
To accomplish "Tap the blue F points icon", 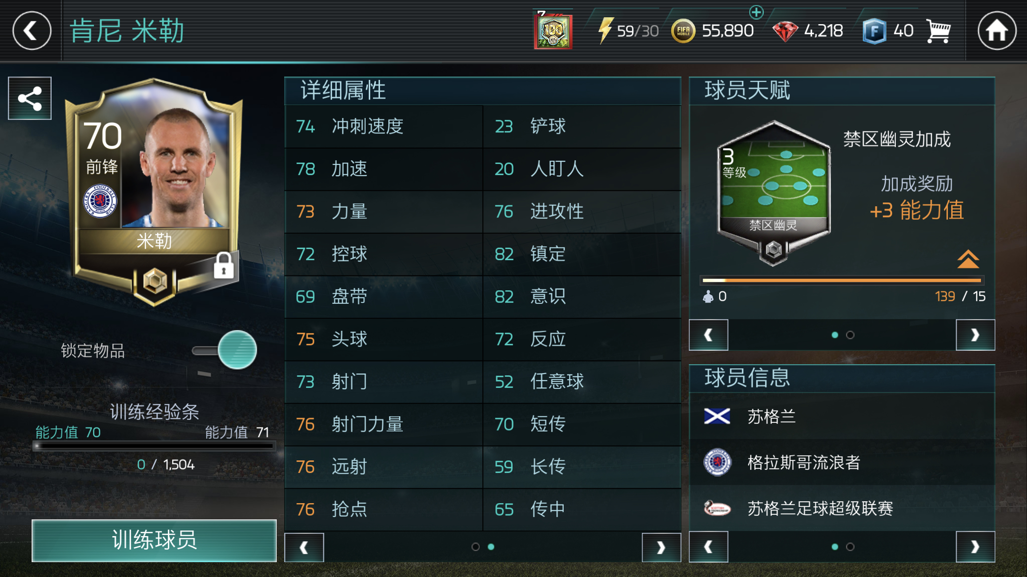I will 874,31.
